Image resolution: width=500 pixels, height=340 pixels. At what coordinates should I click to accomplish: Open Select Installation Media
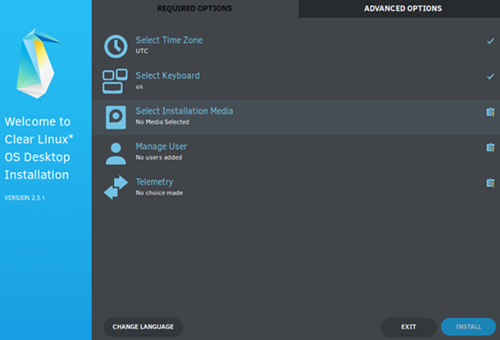tap(296, 117)
